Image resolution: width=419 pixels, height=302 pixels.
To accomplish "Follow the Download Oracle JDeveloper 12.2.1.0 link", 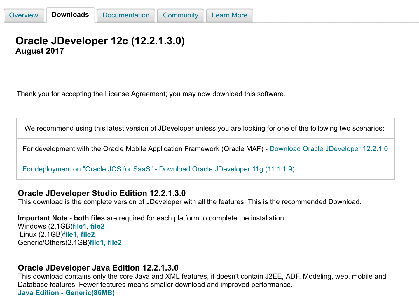I will click(329, 149).
